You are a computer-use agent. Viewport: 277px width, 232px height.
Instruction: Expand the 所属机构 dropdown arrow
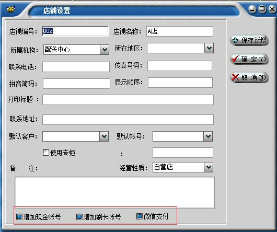105,50
